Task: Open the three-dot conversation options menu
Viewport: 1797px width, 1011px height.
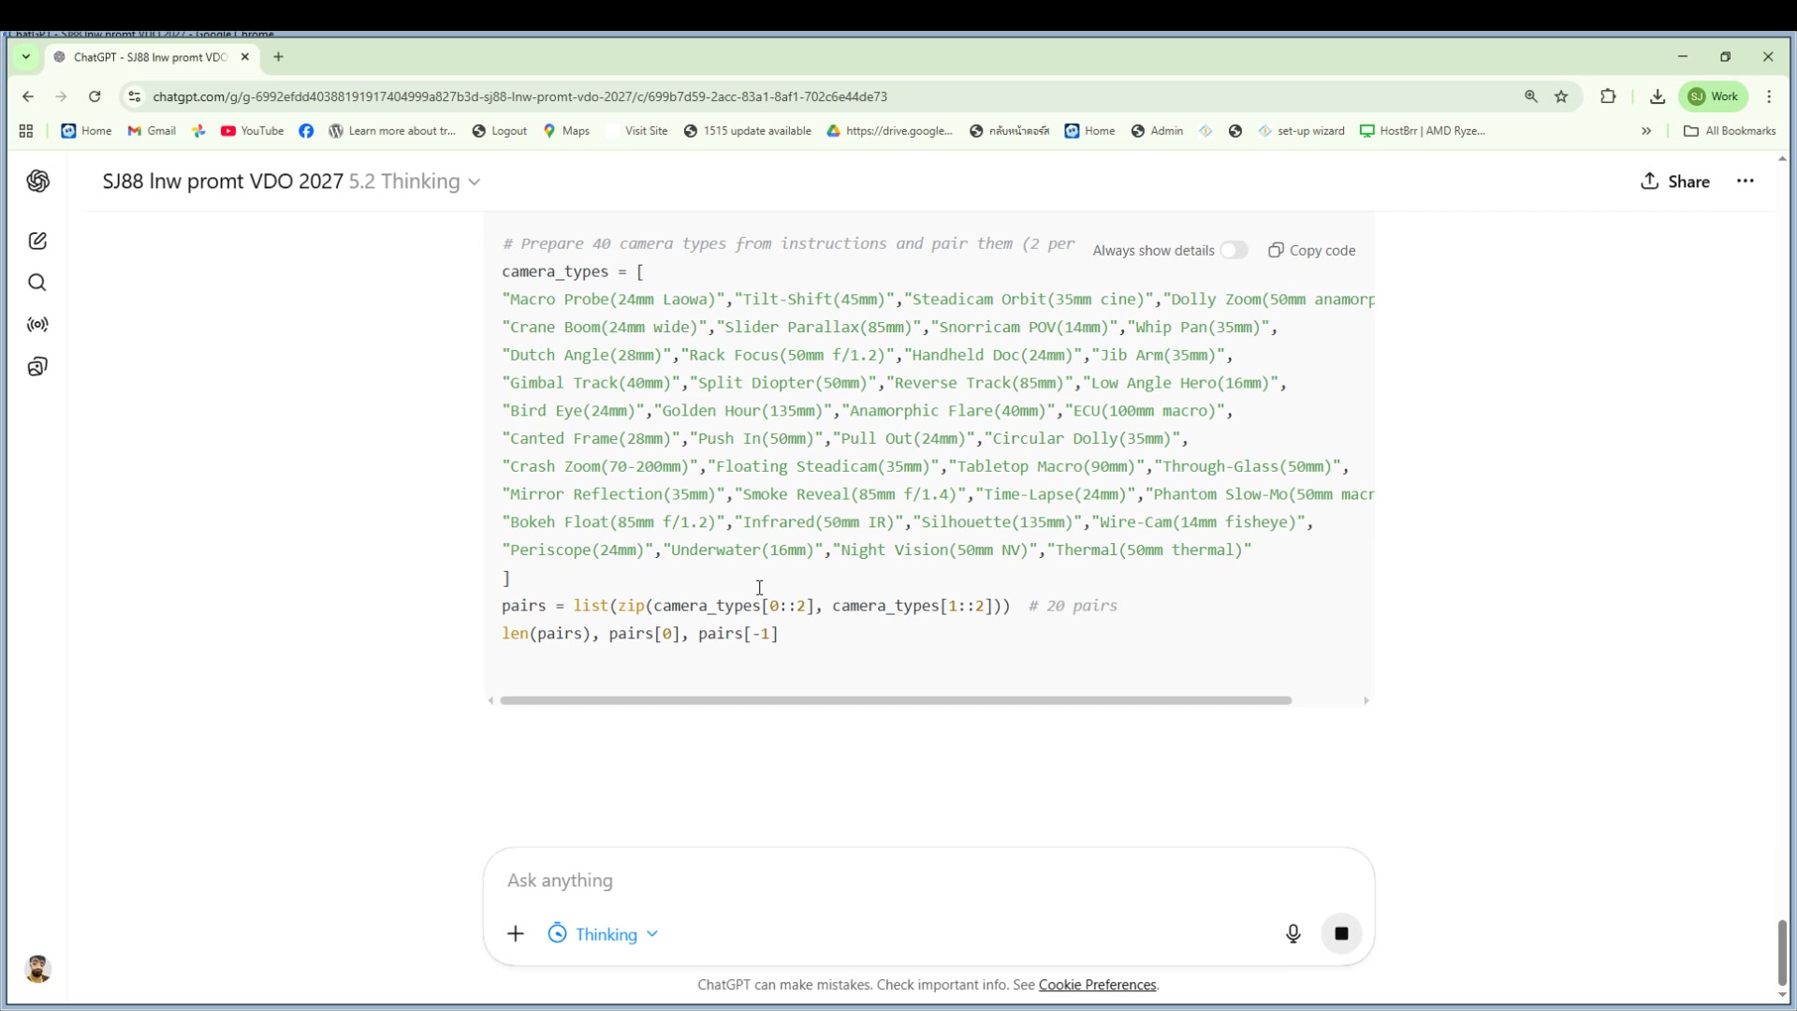Action: pyautogui.click(x=1745, y=182)
